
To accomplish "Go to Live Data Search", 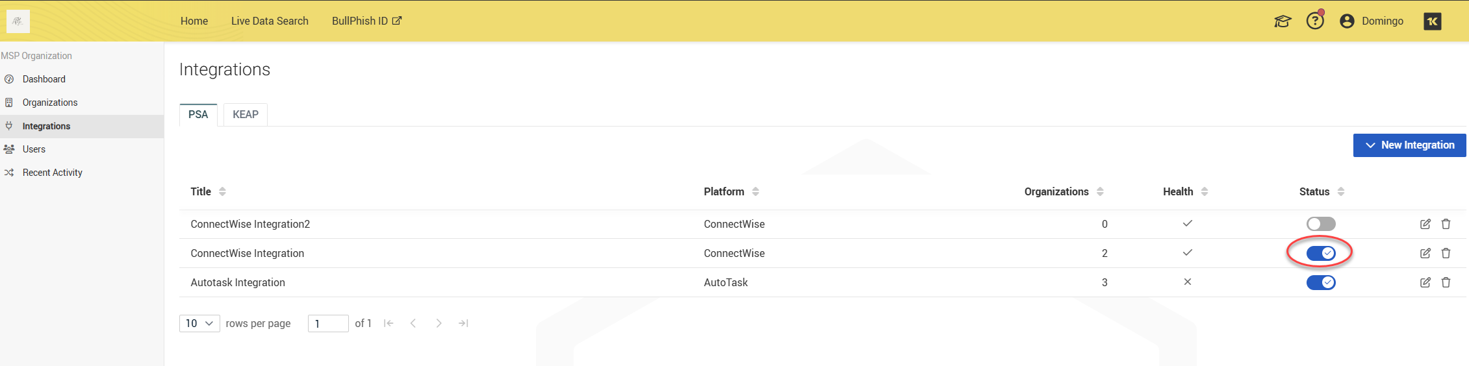I will (270, 21).
